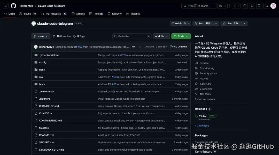The width and height of the screenshot is (279, 155).
Task: Open the issues icon in header
Action: tap(245, 6)
